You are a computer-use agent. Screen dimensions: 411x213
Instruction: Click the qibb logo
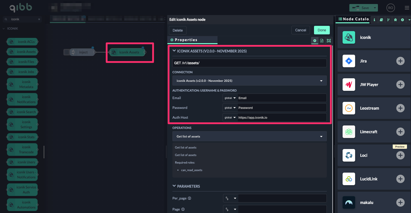(21, 8)
